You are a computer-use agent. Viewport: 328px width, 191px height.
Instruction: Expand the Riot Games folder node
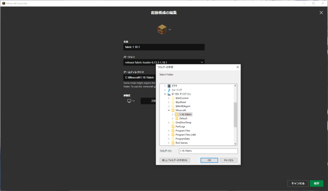169,143
